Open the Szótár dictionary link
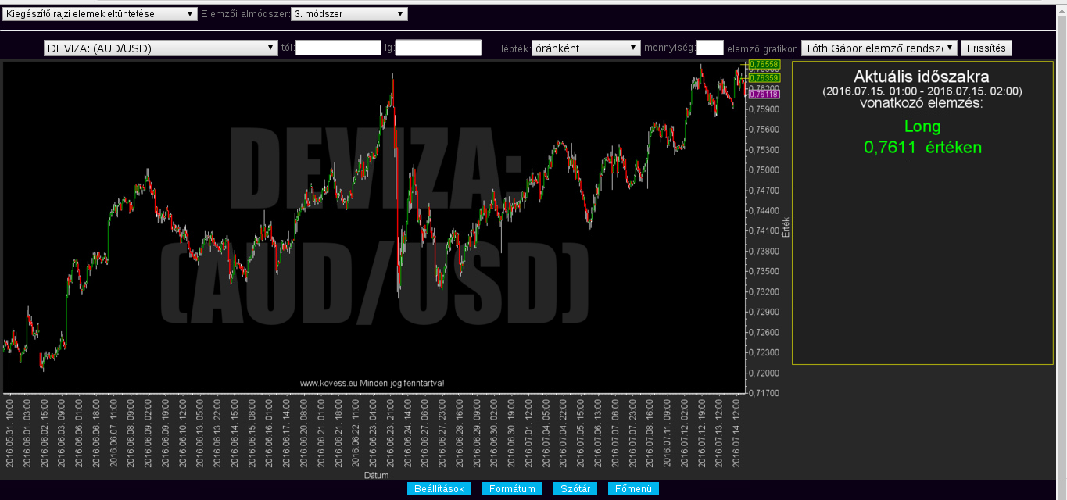Image resolution: width=1067 pixels, height=500 pixels. coord(575,489)
